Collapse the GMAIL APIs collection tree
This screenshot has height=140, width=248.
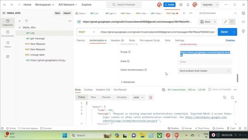point(20,28)
